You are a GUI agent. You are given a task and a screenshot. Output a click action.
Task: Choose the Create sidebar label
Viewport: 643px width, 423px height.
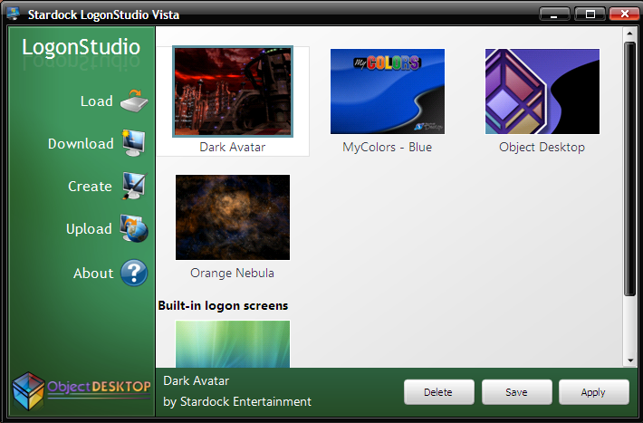coord(90,187)
